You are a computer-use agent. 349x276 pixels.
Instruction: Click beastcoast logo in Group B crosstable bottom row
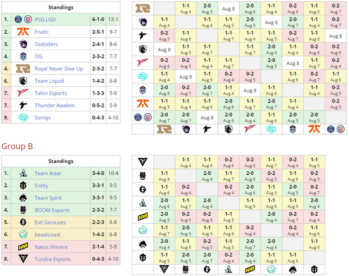click(271, 270)
